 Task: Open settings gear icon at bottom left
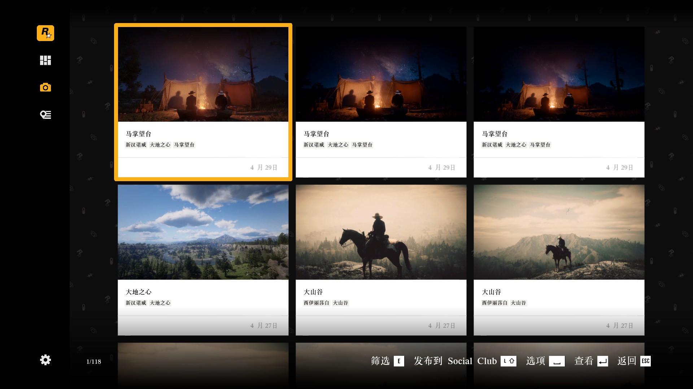click(45, 360)
